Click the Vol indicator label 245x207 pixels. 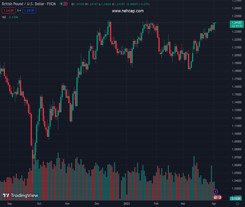pos(4,17)
